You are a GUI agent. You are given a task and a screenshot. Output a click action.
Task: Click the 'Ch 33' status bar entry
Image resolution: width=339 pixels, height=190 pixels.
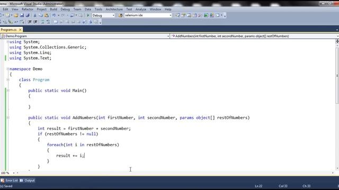click(306, 186)
